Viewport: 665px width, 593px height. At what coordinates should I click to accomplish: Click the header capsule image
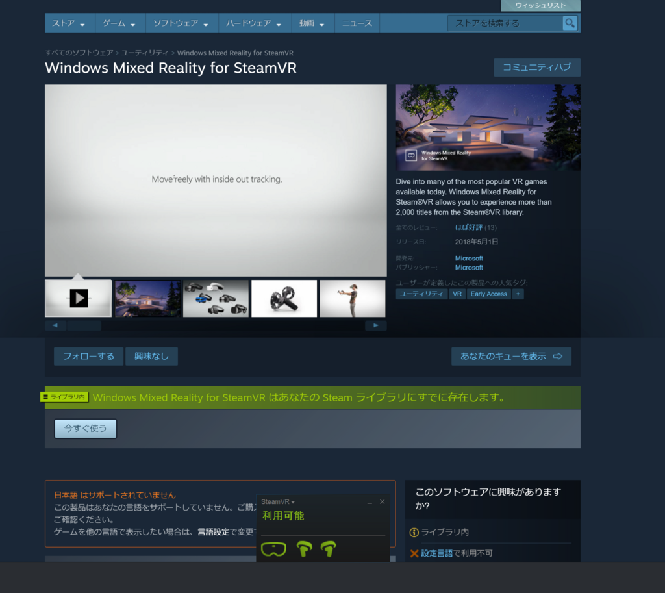pyautogui.click(x=488, y=127)
